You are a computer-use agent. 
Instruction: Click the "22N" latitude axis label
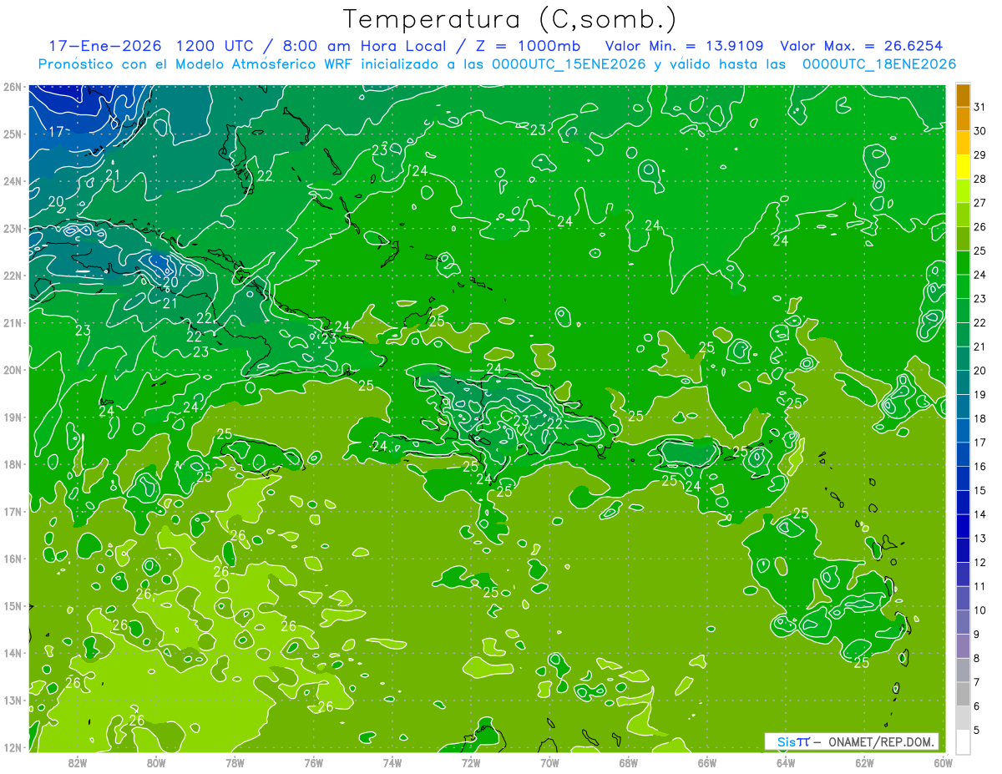point(13,276)
